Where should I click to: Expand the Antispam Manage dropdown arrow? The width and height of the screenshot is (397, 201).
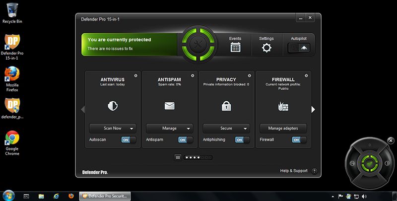(x=189, y=129)
